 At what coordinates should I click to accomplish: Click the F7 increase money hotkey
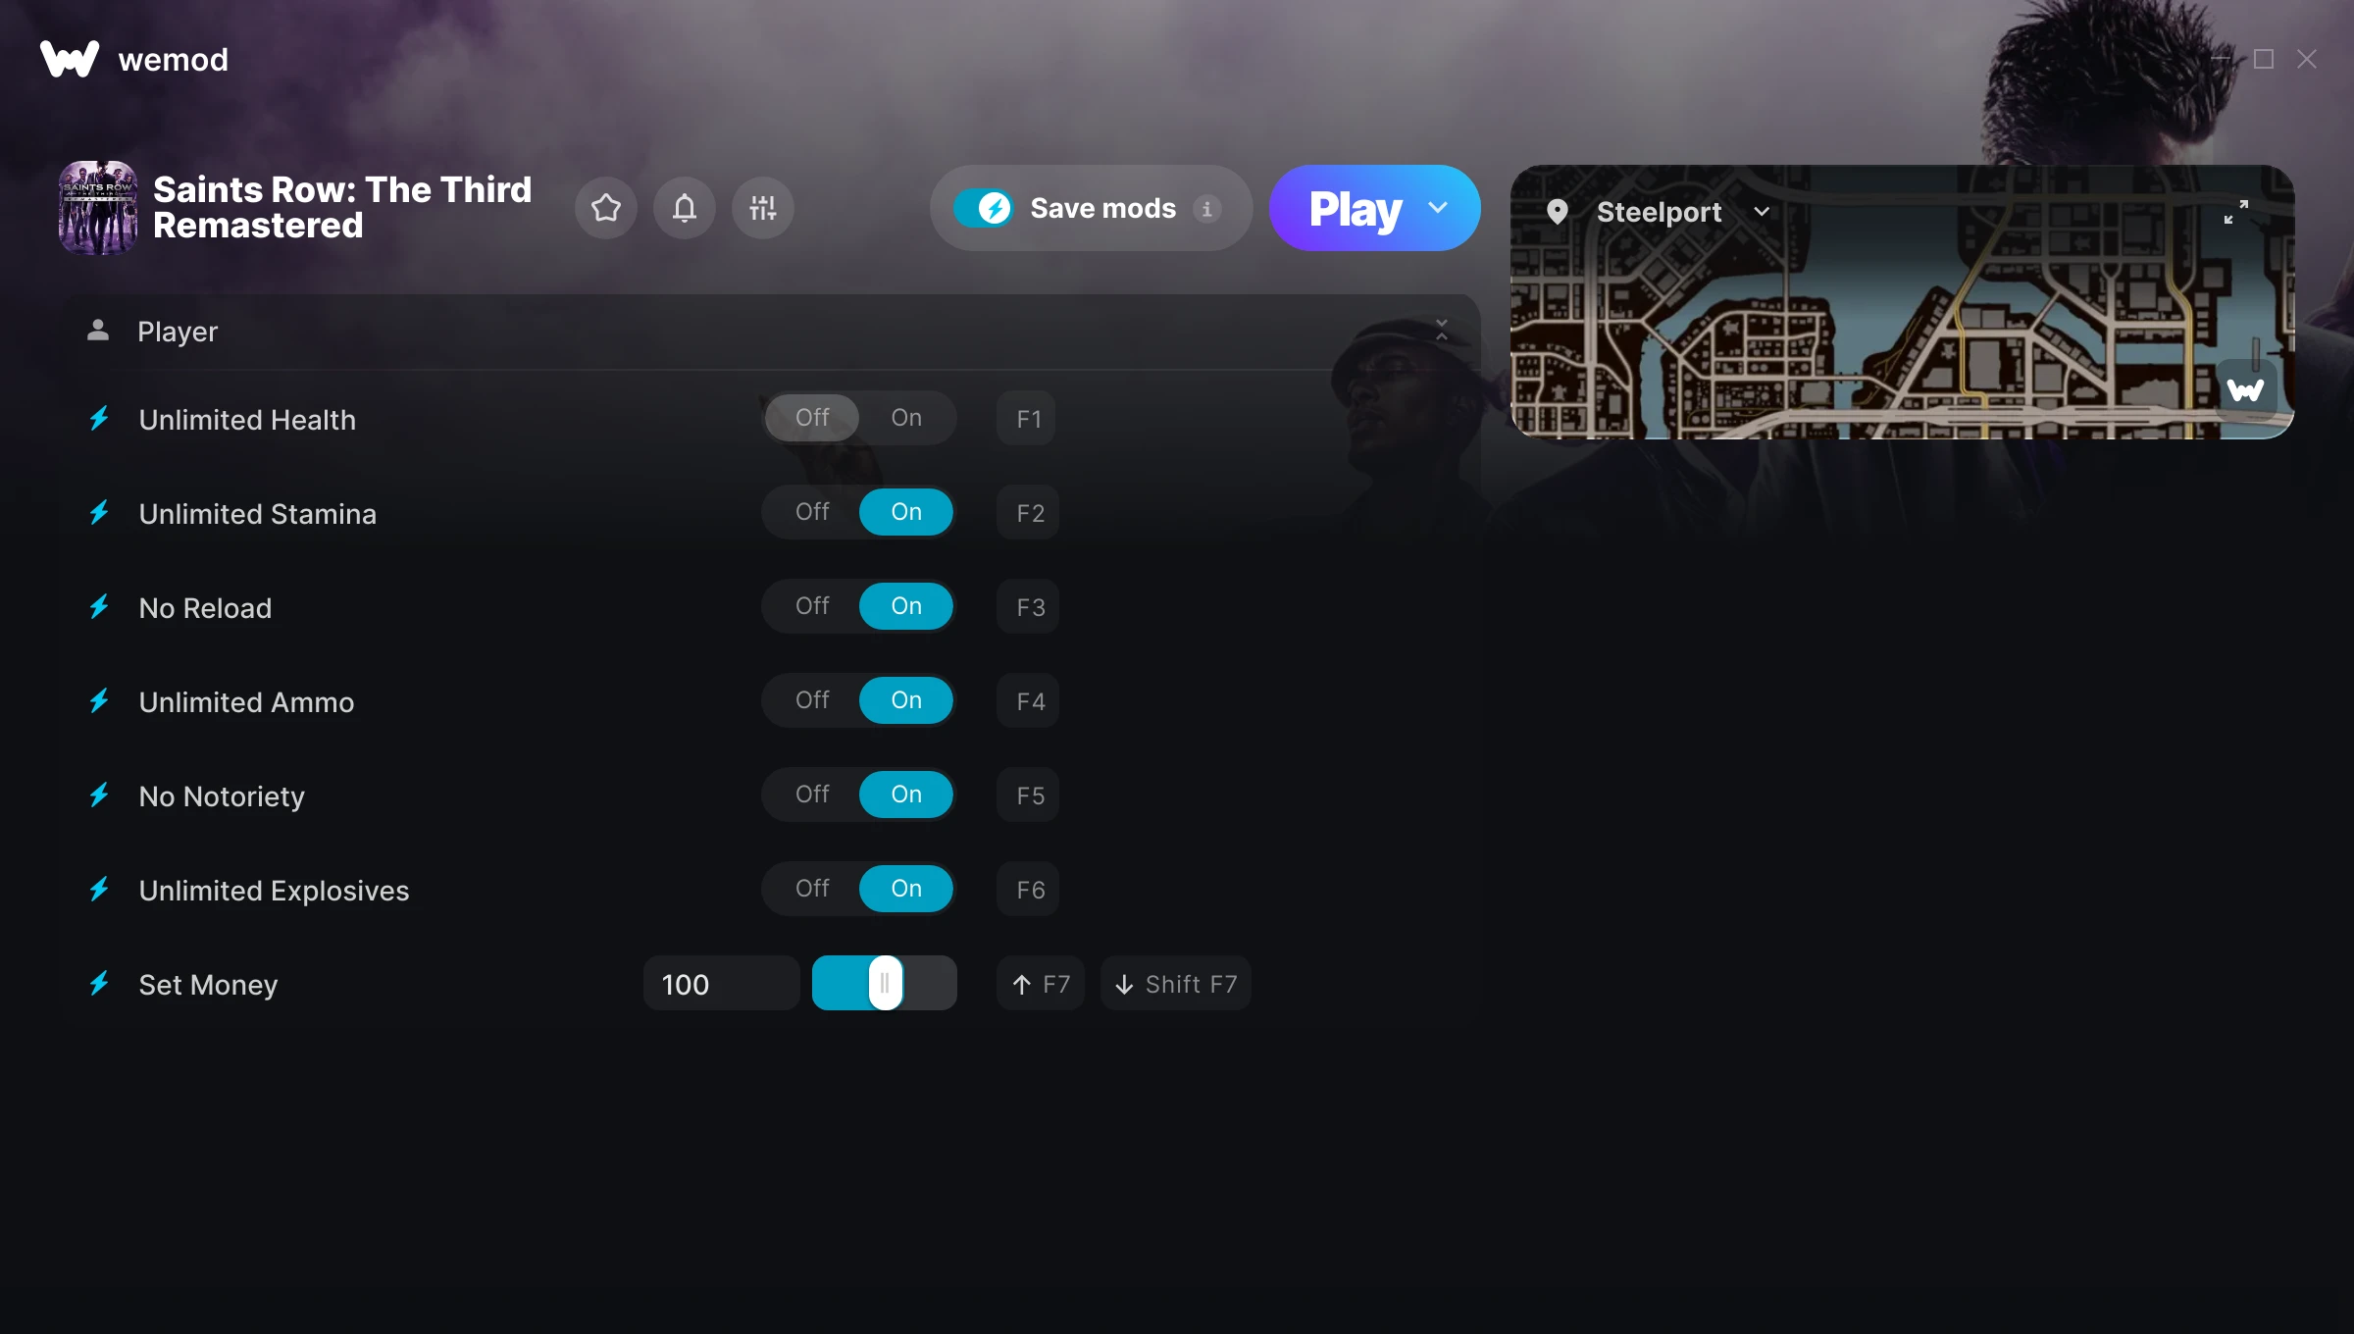point(1041,983)
